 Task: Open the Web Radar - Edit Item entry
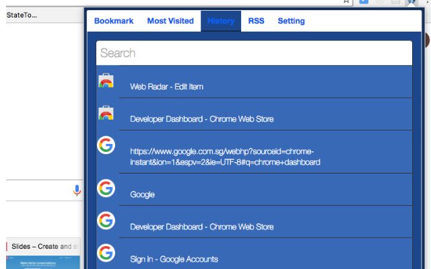point(166,87)
